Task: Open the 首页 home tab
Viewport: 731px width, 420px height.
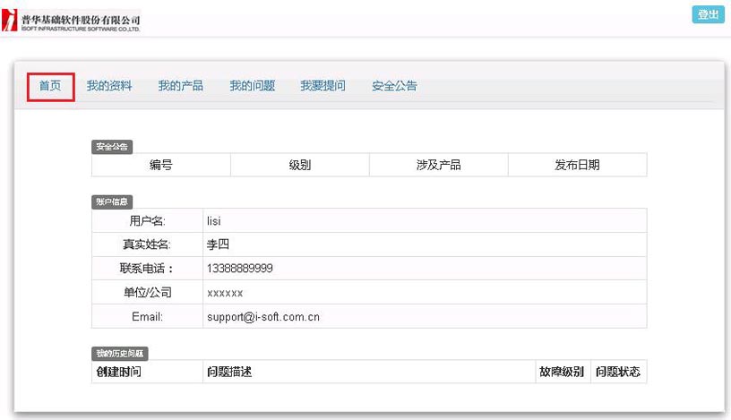Action: [x=50, y=86]
